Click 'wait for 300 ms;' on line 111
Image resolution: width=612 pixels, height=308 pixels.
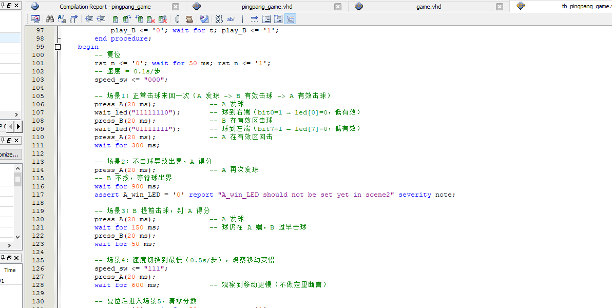[127, 145]
